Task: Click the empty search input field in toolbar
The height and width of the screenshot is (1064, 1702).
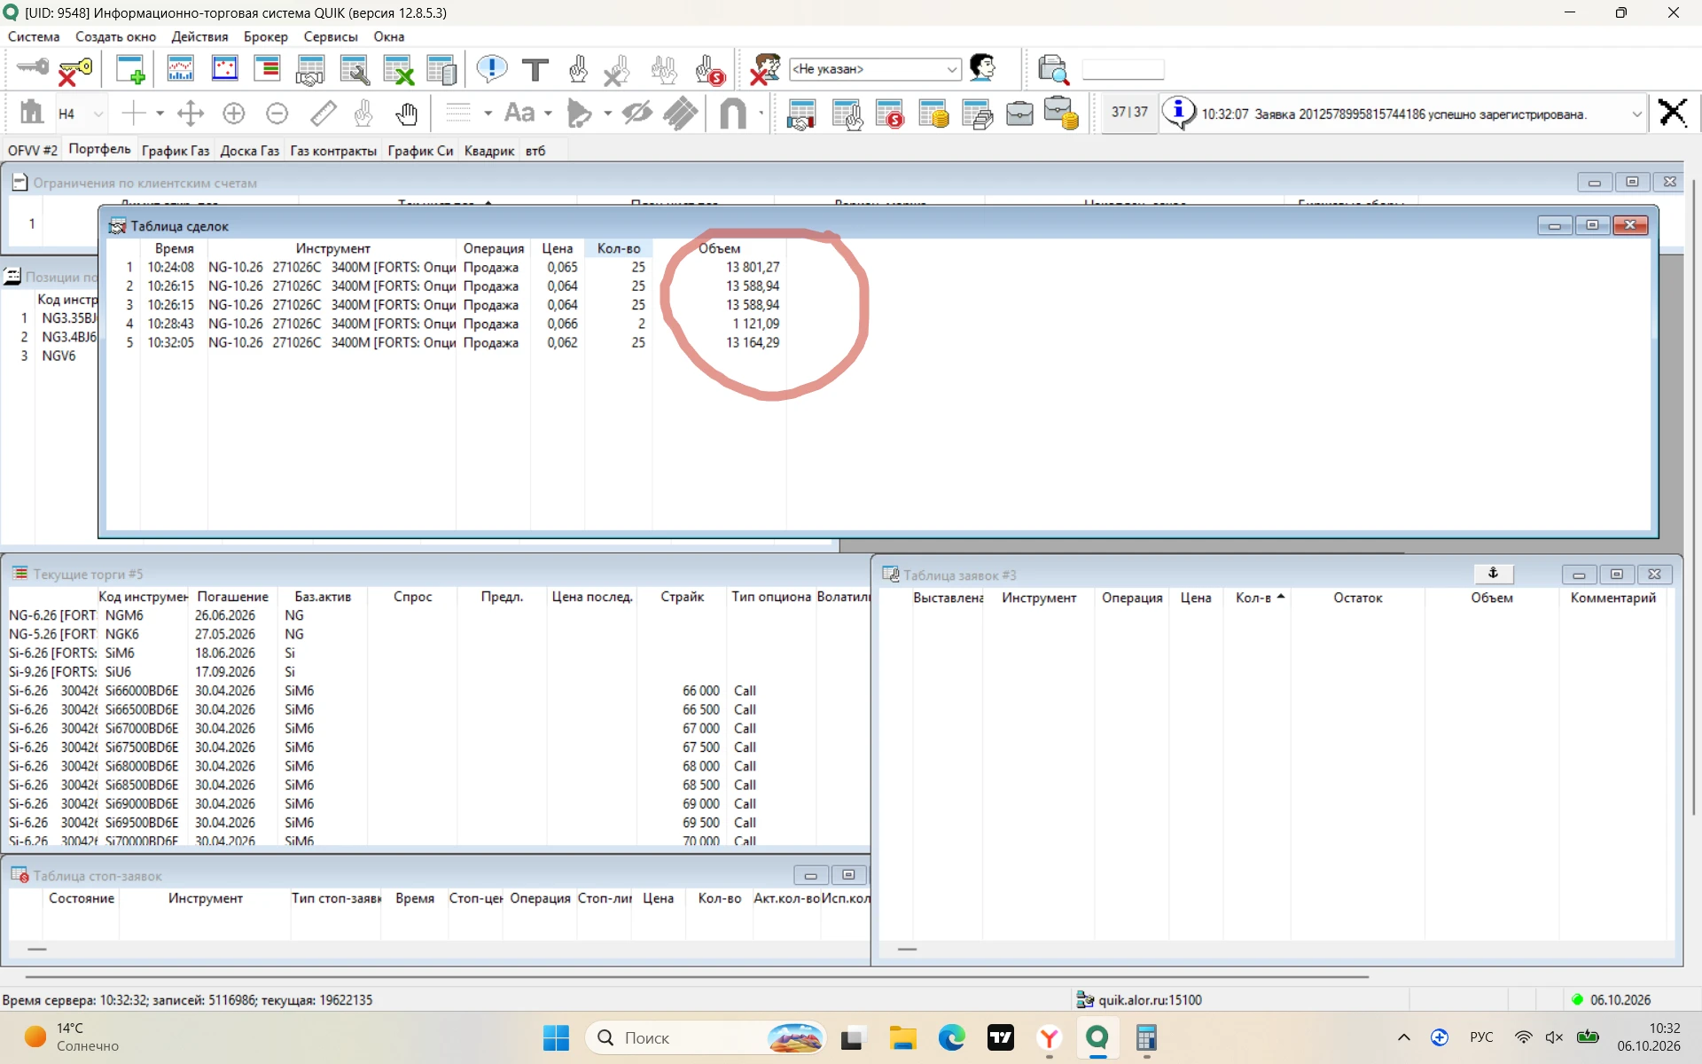Action: (1123, 69)
